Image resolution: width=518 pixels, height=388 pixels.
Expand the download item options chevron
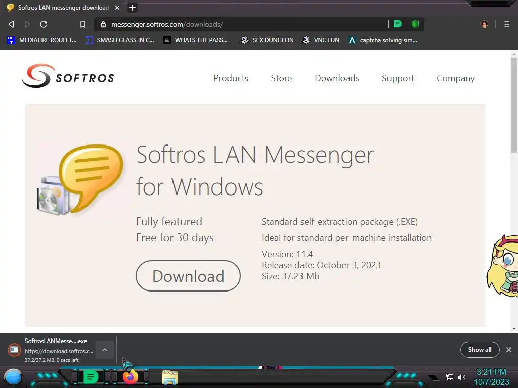(104, 350)
